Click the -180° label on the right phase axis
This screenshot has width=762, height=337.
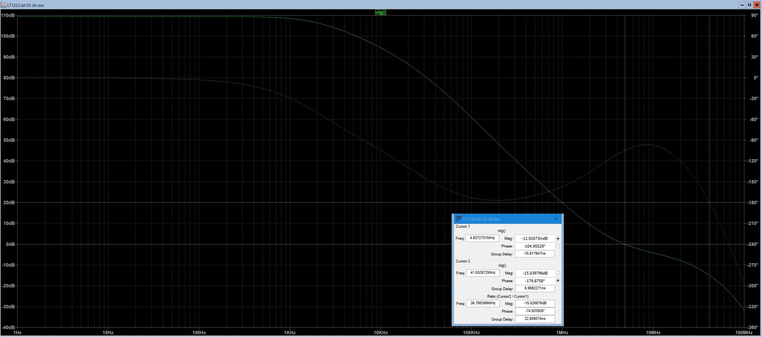[x=752, y=203]
